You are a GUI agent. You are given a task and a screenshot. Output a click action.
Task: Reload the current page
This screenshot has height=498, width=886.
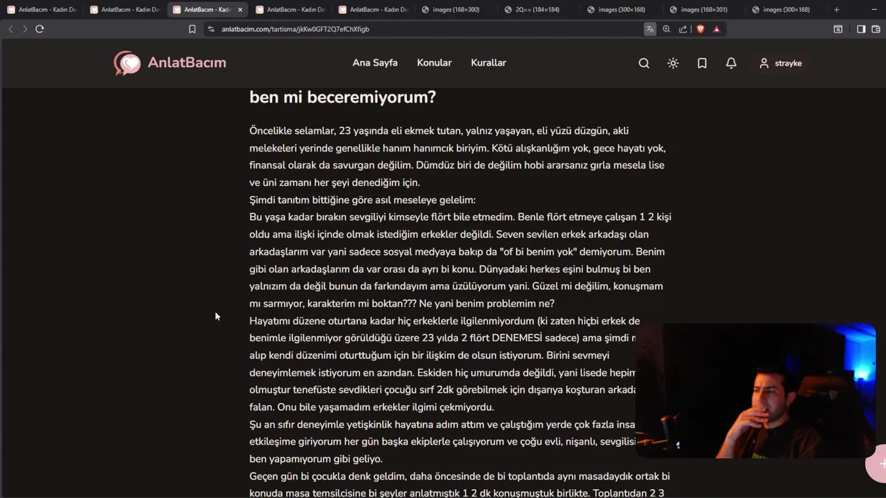pos(39,29)
